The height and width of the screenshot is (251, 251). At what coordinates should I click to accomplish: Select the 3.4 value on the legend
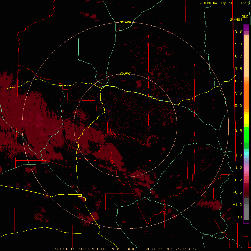(x=238, y=131)
